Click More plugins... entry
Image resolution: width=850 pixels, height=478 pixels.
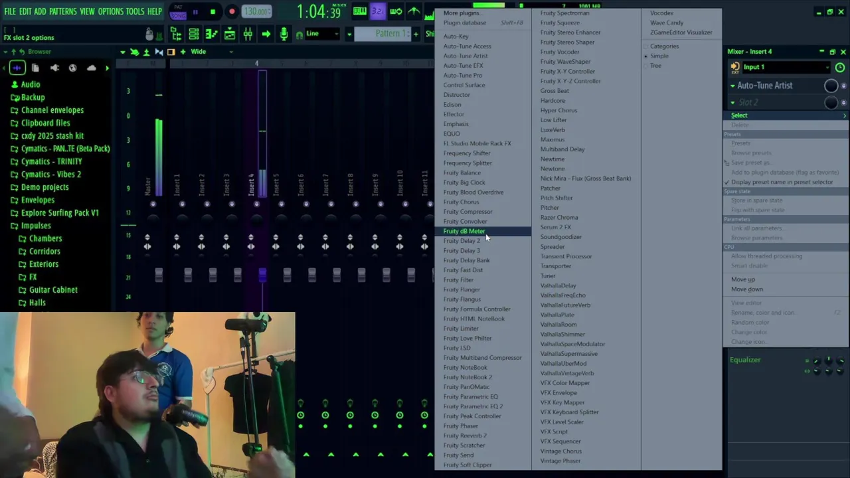pos(462,13)
